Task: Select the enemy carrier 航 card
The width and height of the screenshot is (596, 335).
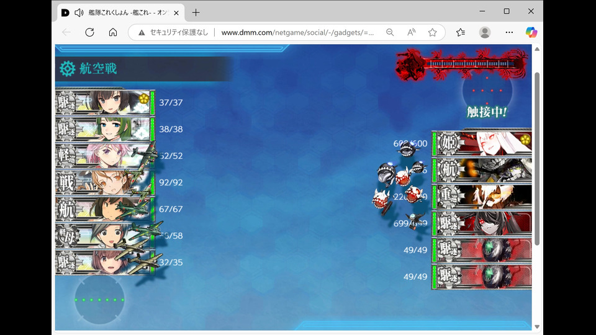Action: (x=482, y=170)
